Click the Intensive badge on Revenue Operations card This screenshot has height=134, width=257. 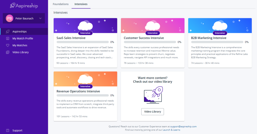tap(85, 86)
